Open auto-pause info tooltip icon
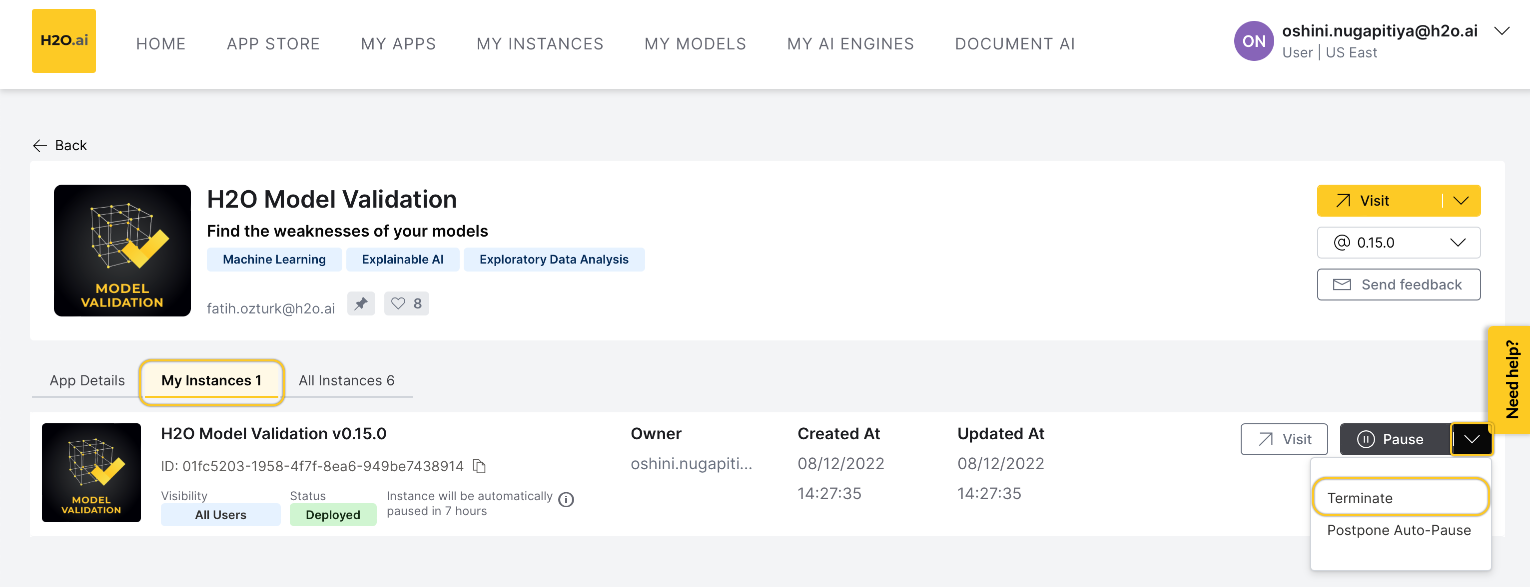1530x587 pixels. (566, 500)
